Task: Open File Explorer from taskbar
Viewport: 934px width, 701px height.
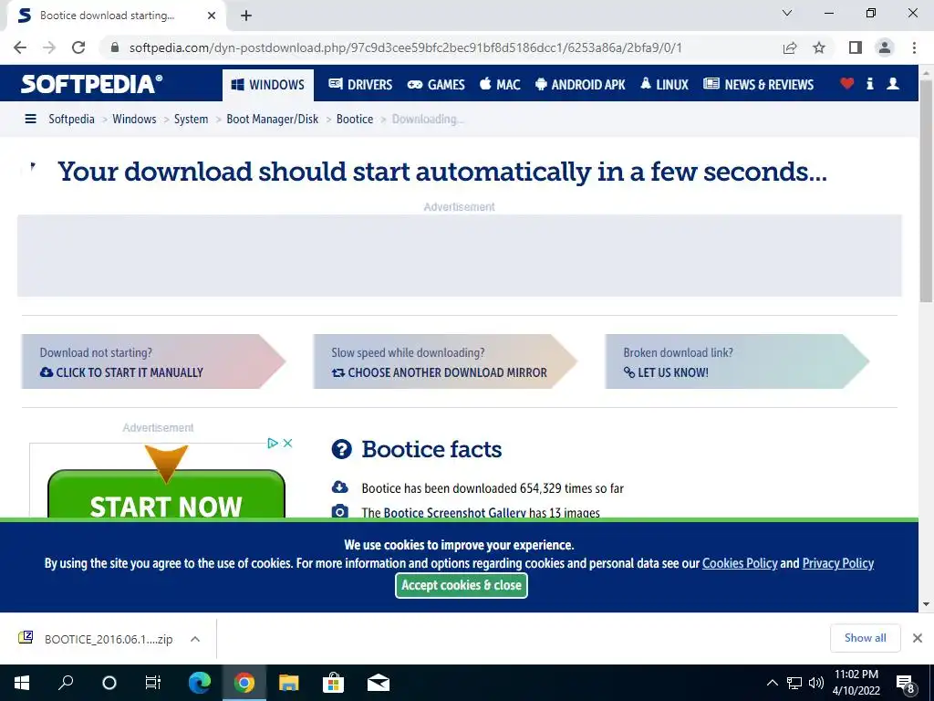Action: point(289,683)
